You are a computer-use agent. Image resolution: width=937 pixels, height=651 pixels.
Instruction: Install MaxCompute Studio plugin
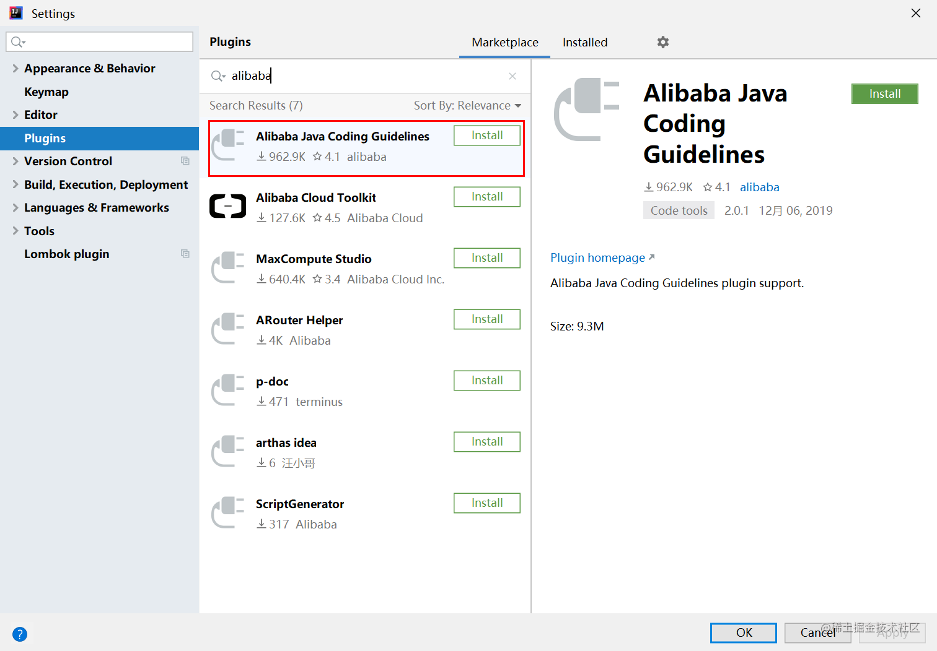point(487,258)
